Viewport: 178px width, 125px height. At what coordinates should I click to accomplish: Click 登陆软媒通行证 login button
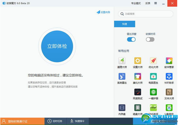pos(22,121)
